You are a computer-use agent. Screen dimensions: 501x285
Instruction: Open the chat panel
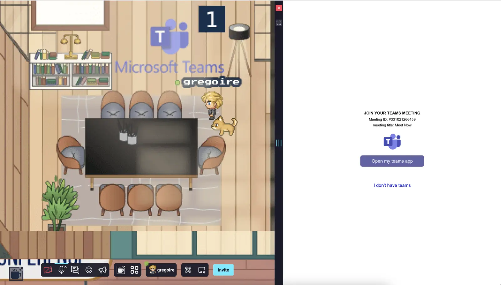(x=75, y=270)
